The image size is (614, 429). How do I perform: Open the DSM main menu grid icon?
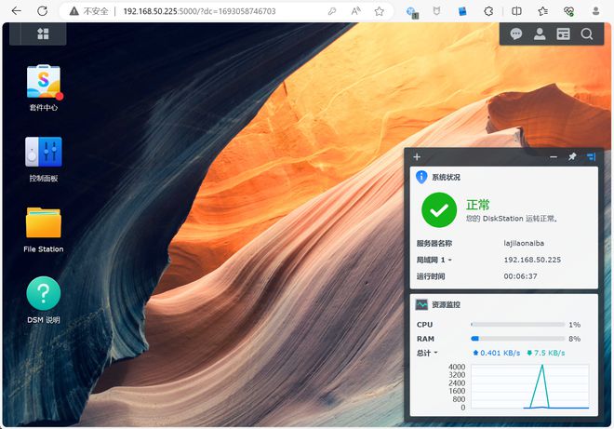coord(43,34)
